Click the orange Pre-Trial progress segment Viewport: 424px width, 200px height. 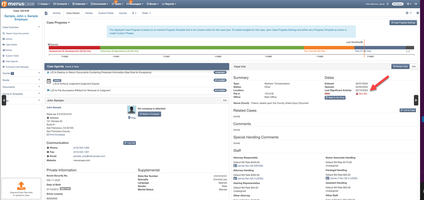329,47
